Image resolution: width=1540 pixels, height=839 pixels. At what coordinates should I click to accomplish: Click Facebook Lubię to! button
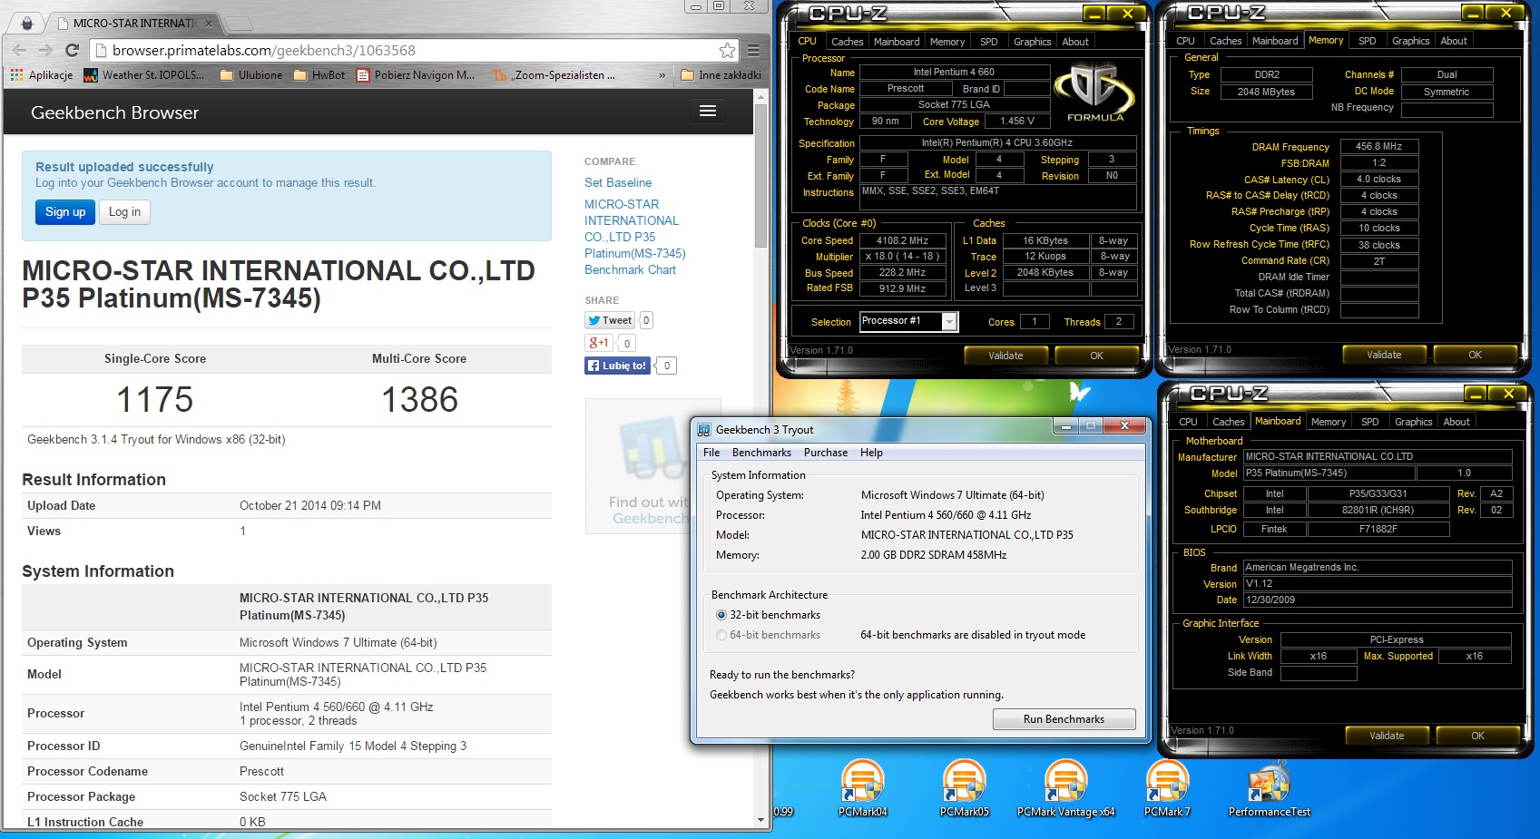pyautogui.click(x=617, y=366)
